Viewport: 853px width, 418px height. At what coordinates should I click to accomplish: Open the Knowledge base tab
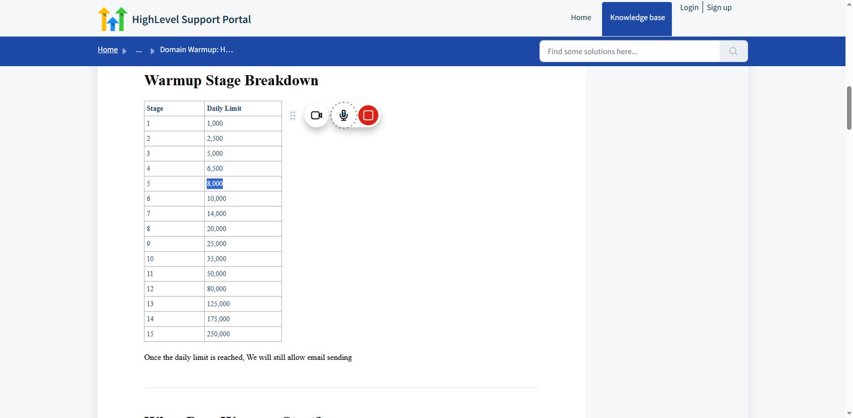click(637, 19)
